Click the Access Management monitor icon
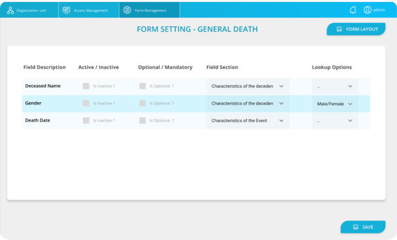This screenshot has height=240, width=397. point(67,10)
